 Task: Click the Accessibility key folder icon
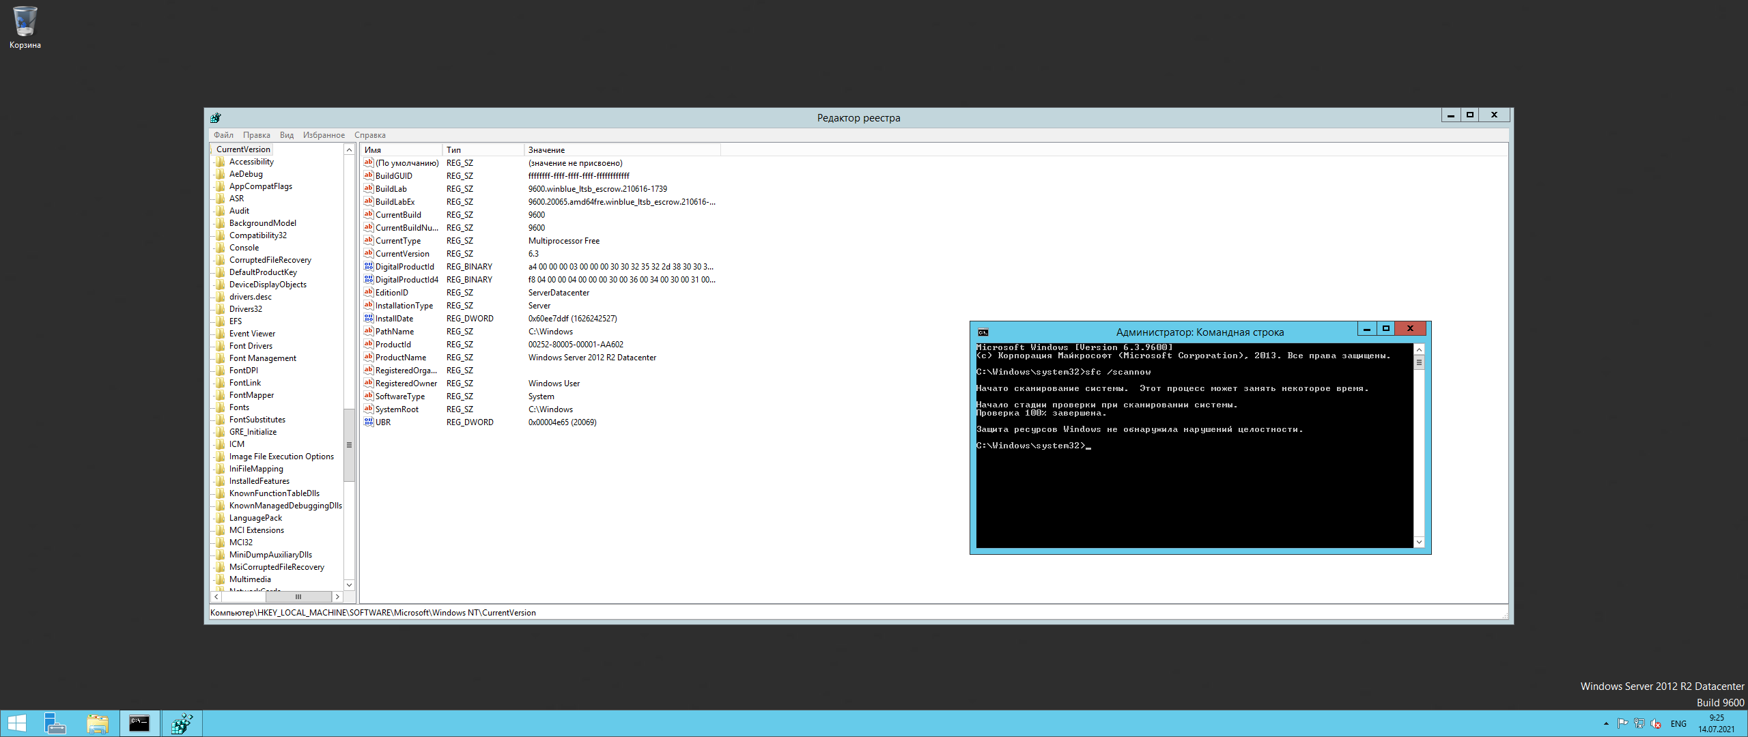[221, 162]
